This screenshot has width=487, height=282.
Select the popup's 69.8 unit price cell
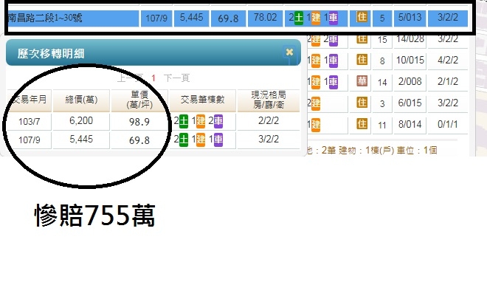coord(139,140)
